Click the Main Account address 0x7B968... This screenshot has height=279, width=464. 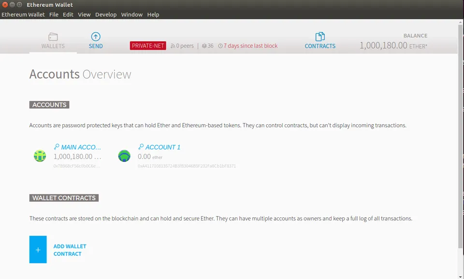pos(77,166)
